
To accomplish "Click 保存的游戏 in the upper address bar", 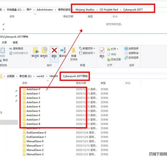I will (x=64, y=9).
